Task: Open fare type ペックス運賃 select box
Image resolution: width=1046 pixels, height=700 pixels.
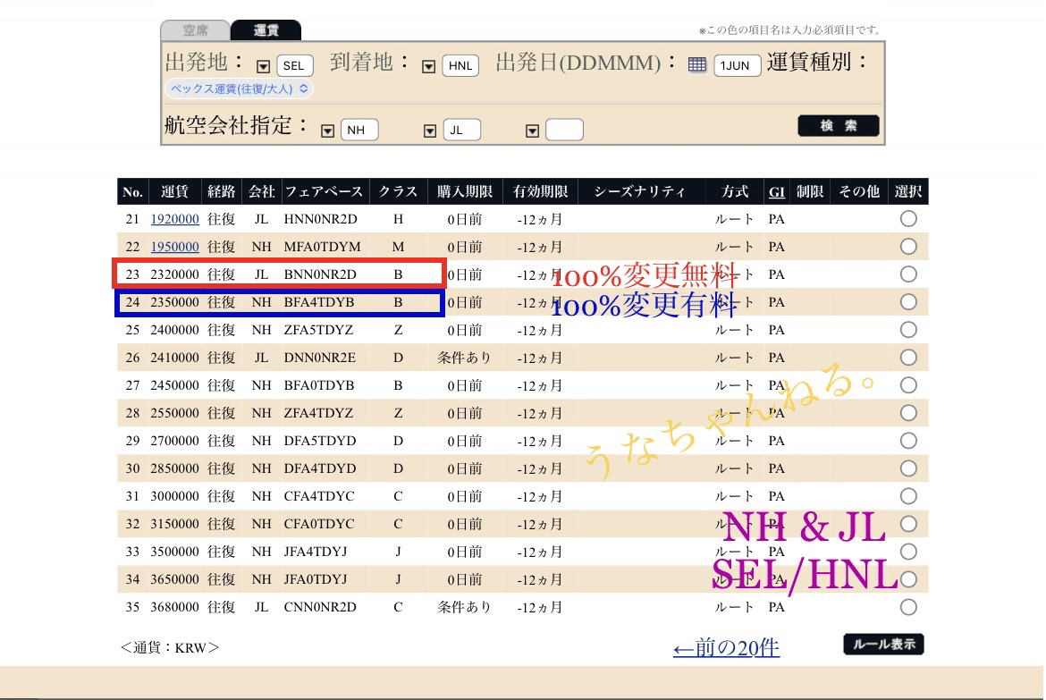Action: click(239, 89)
